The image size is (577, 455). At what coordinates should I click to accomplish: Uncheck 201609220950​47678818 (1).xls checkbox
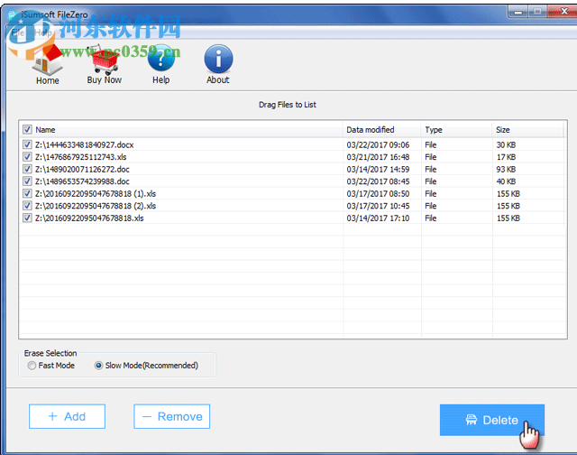pyautogui.click(x=27, y=193)
